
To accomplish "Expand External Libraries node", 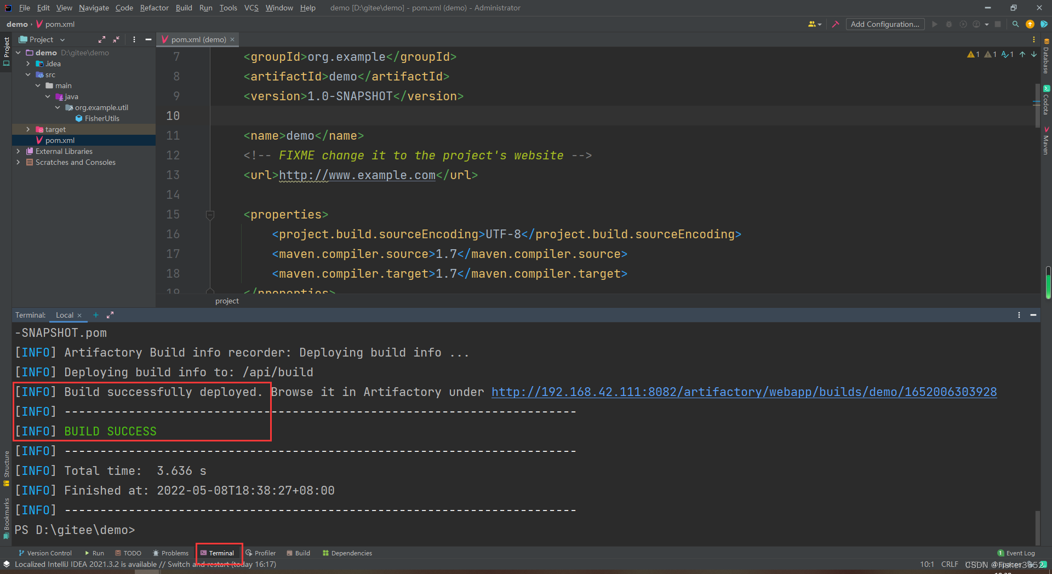I will [18, 151].
